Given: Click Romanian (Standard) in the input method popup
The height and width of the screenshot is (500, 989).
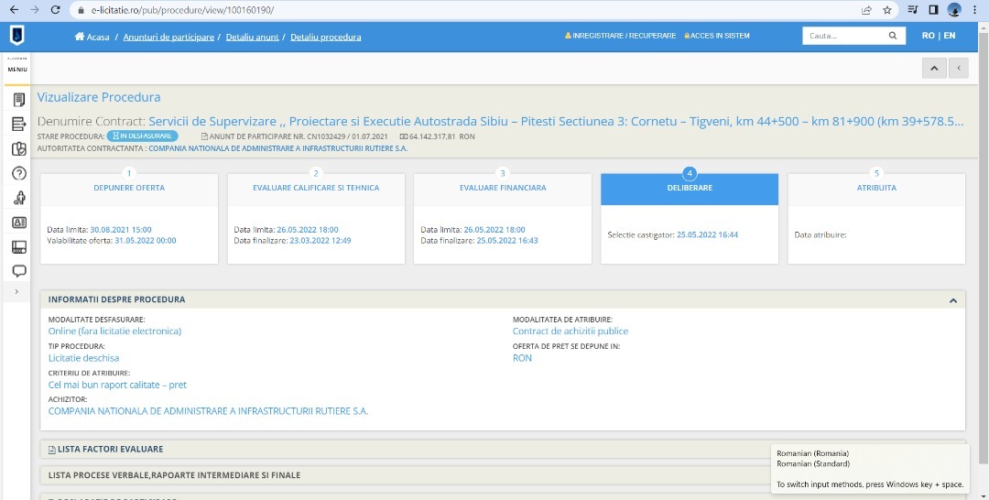Looking at the screenshot, I should [813, 464].
